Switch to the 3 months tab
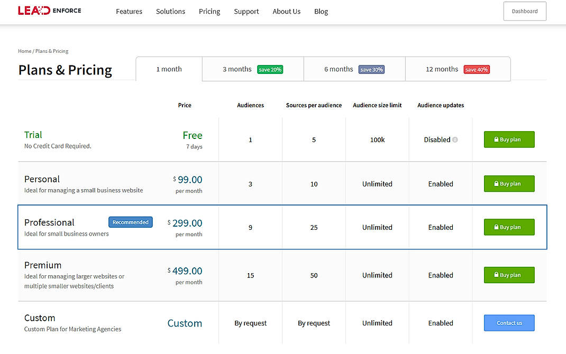The image size is (566, 354). 253,69
